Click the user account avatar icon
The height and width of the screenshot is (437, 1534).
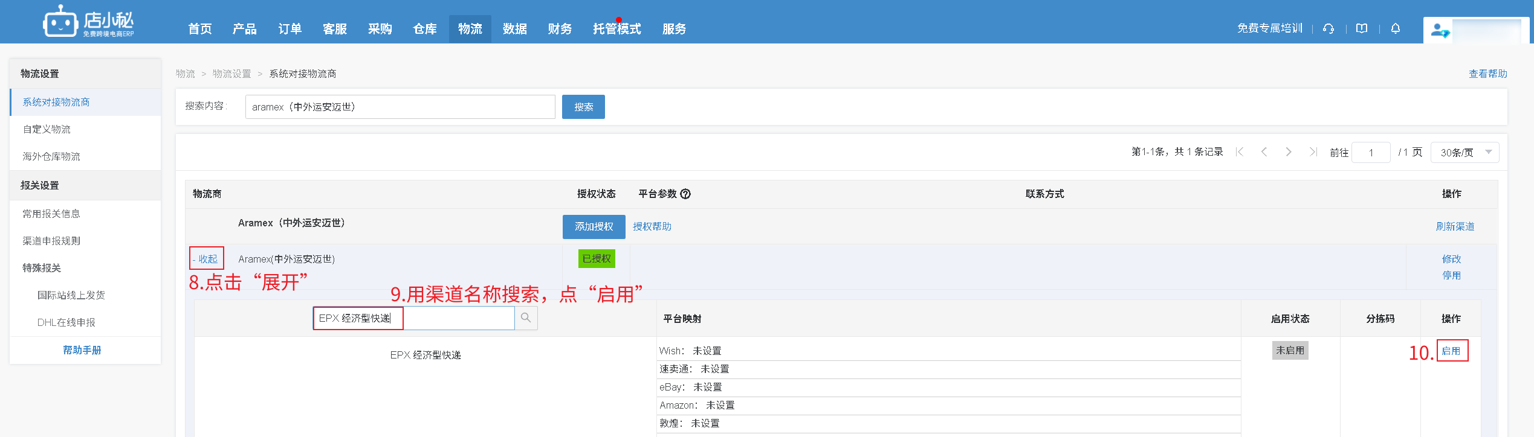(1440, 30)
